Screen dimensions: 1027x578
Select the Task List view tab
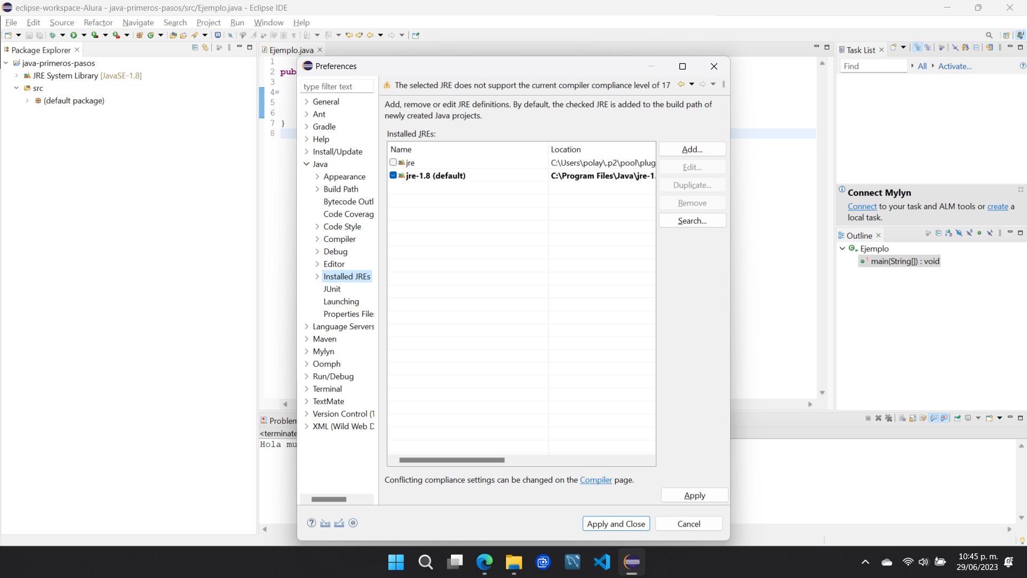click(x=861, y=50)
